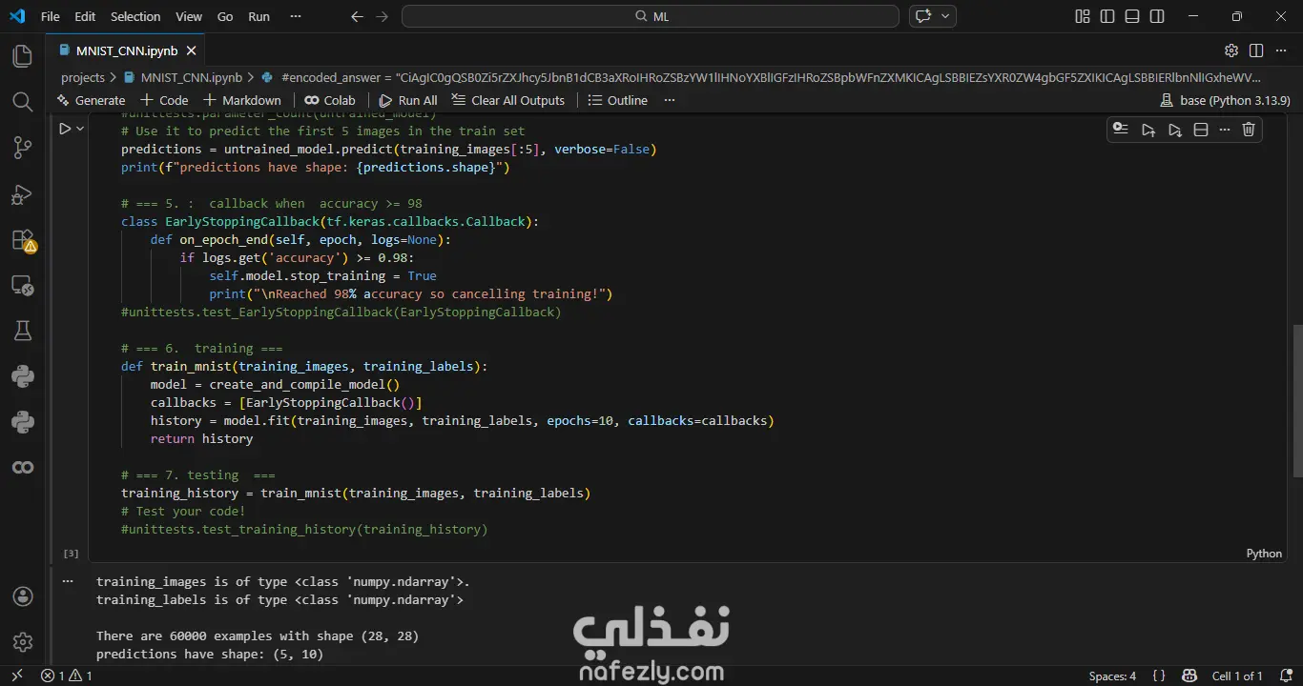
Task: Split the cell using Split Cell icon
Action: 1201,130
